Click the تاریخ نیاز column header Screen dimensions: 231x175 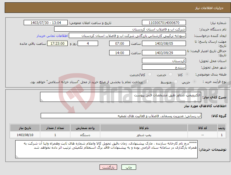(25, 128)
